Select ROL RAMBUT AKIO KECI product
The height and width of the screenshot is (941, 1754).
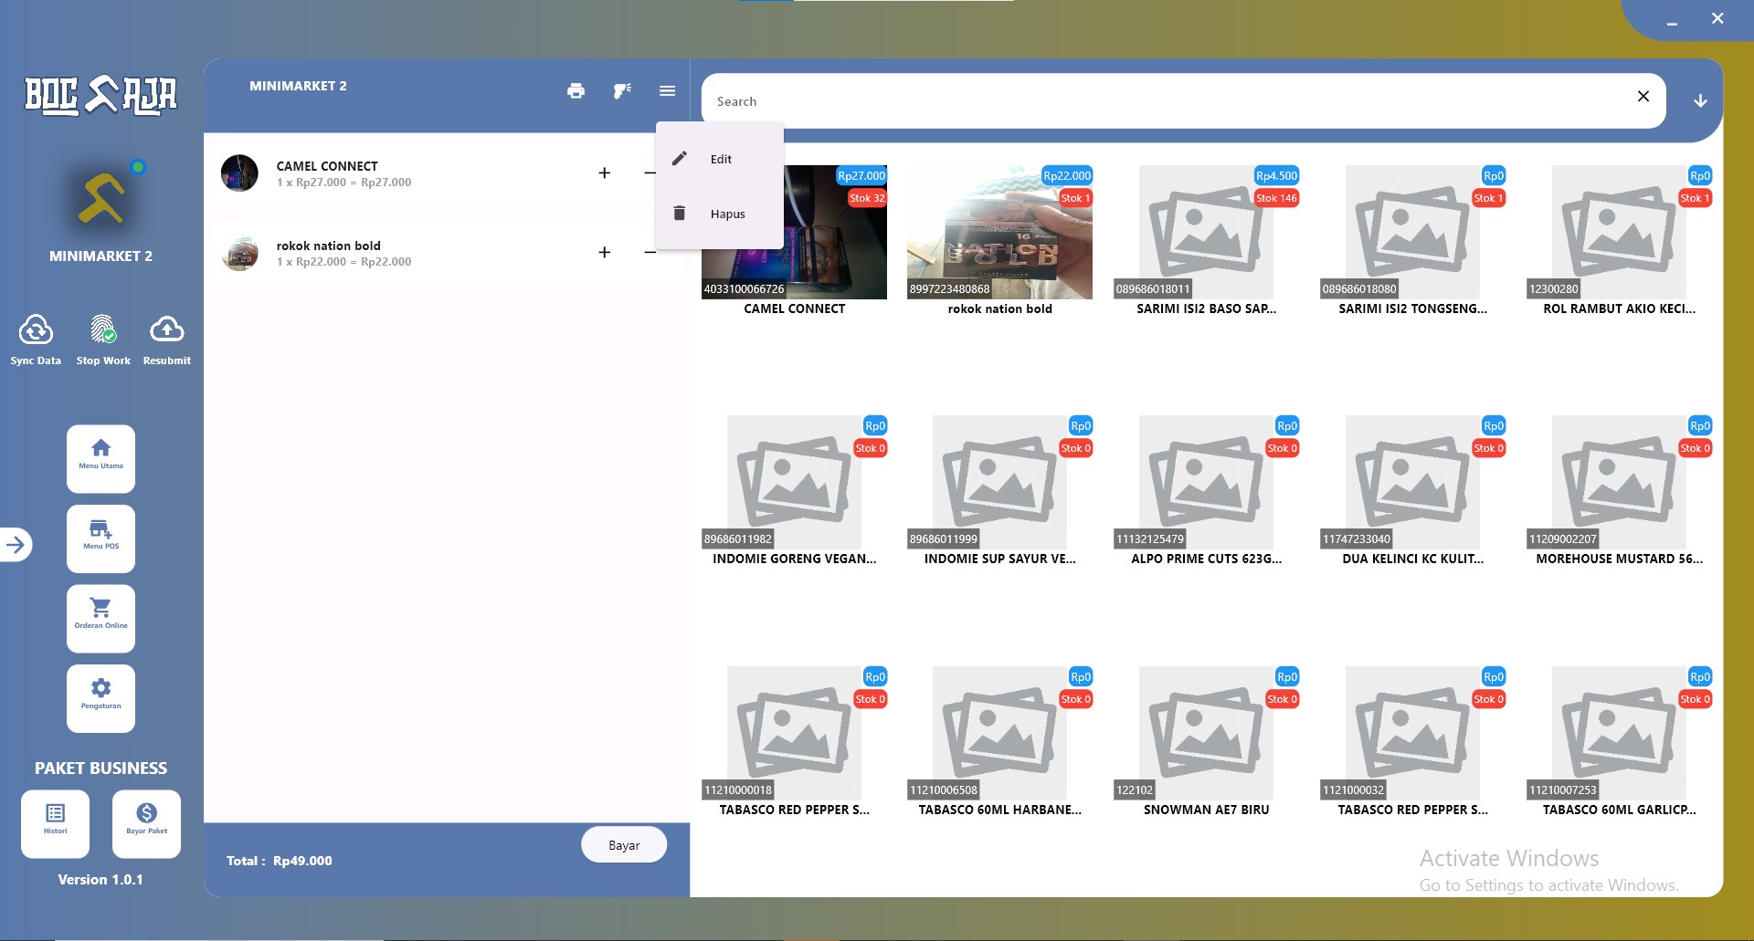click(1619, 241)
